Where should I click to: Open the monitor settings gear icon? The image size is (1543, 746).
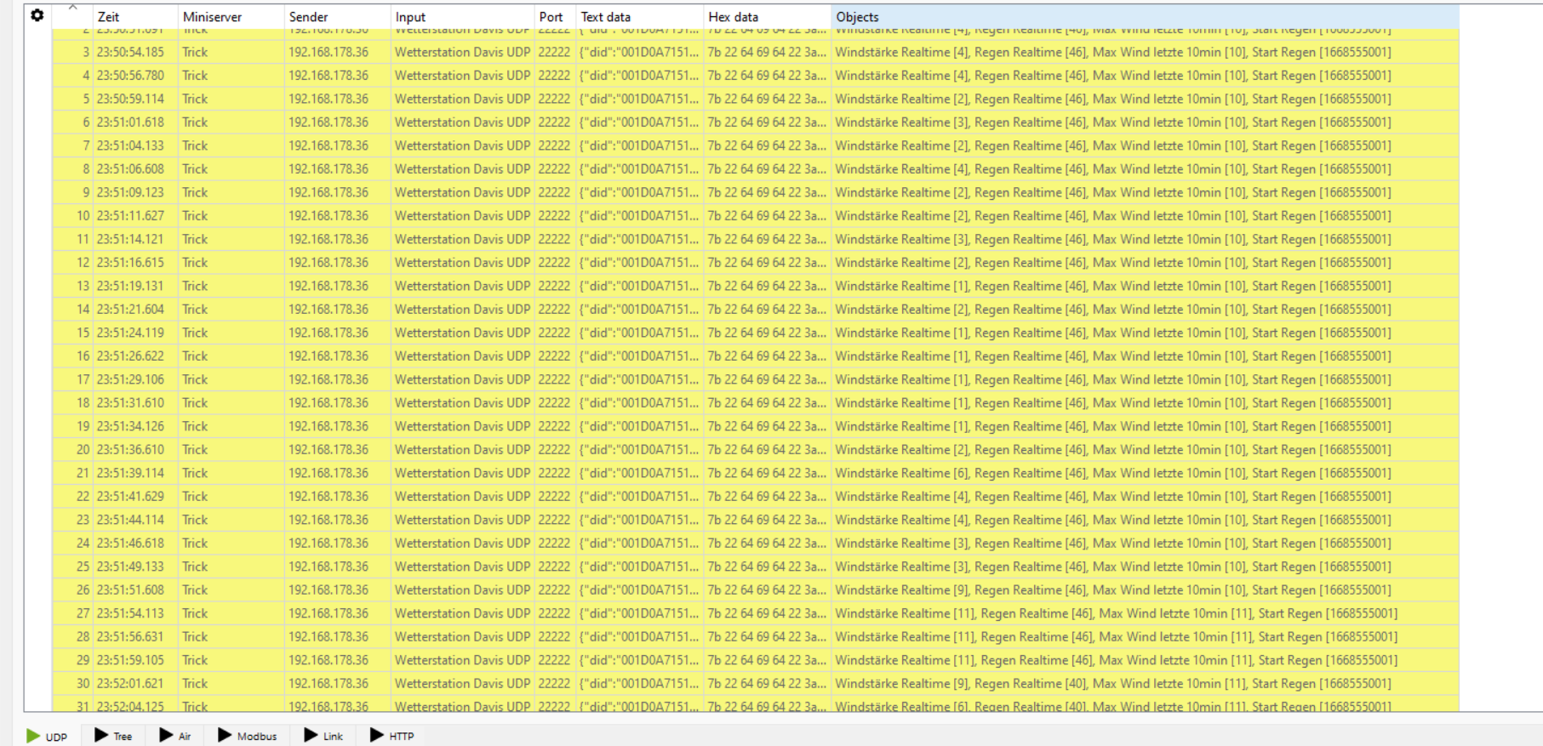click(x=37, y=15)
